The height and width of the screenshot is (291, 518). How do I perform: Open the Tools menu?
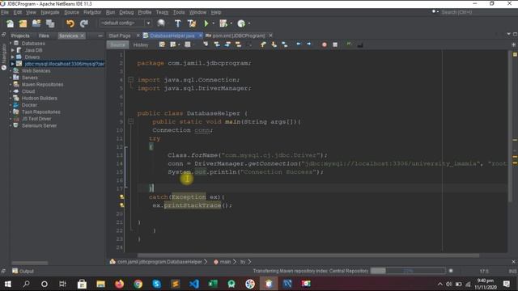pyautogui.click(x=179, y=12)
